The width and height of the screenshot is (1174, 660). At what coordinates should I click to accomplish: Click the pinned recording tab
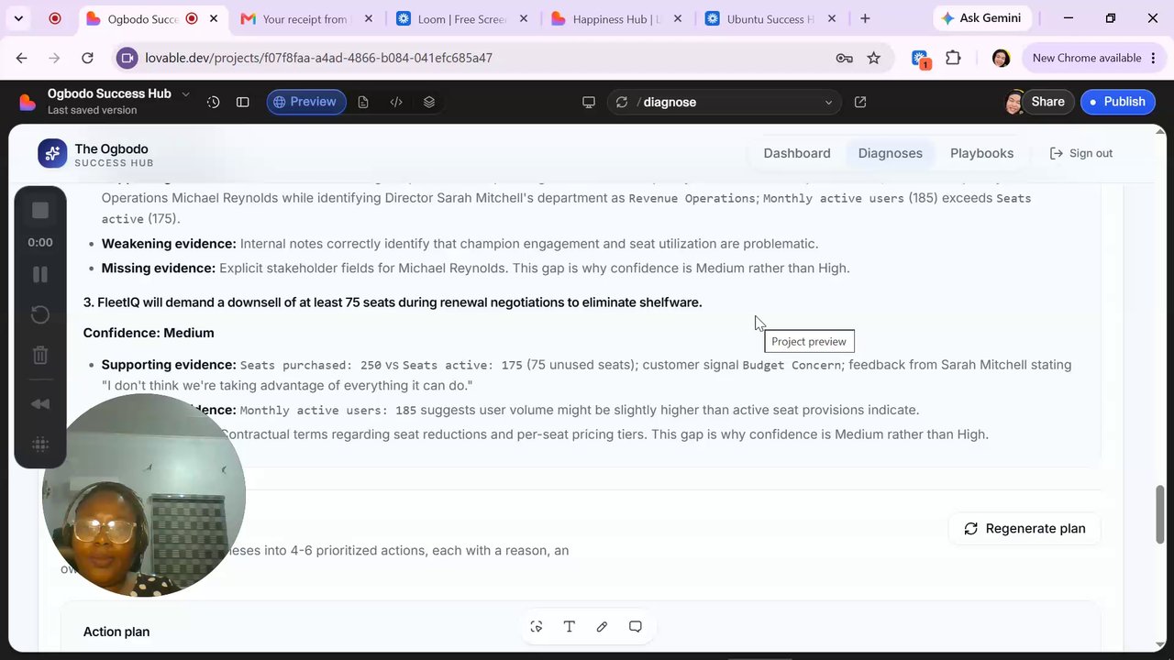point(55,19)
